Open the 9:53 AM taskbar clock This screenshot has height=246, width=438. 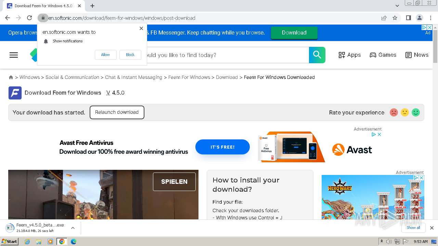pyautogui.click(x=421, y=242)
